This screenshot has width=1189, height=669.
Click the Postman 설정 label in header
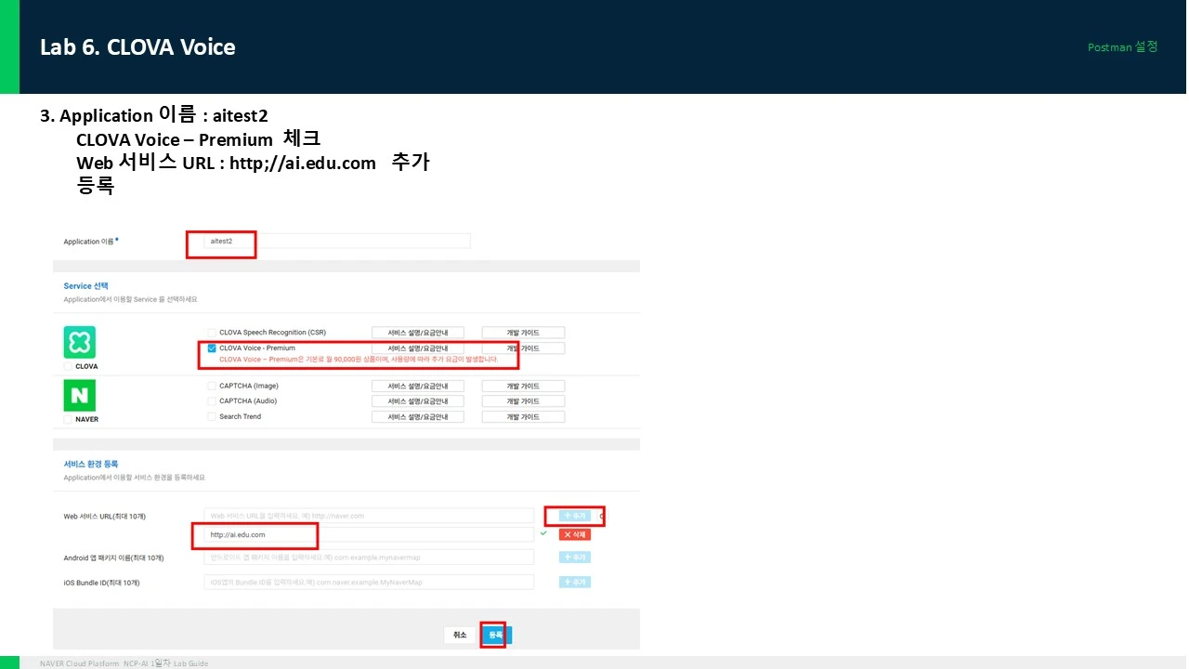1123,46
